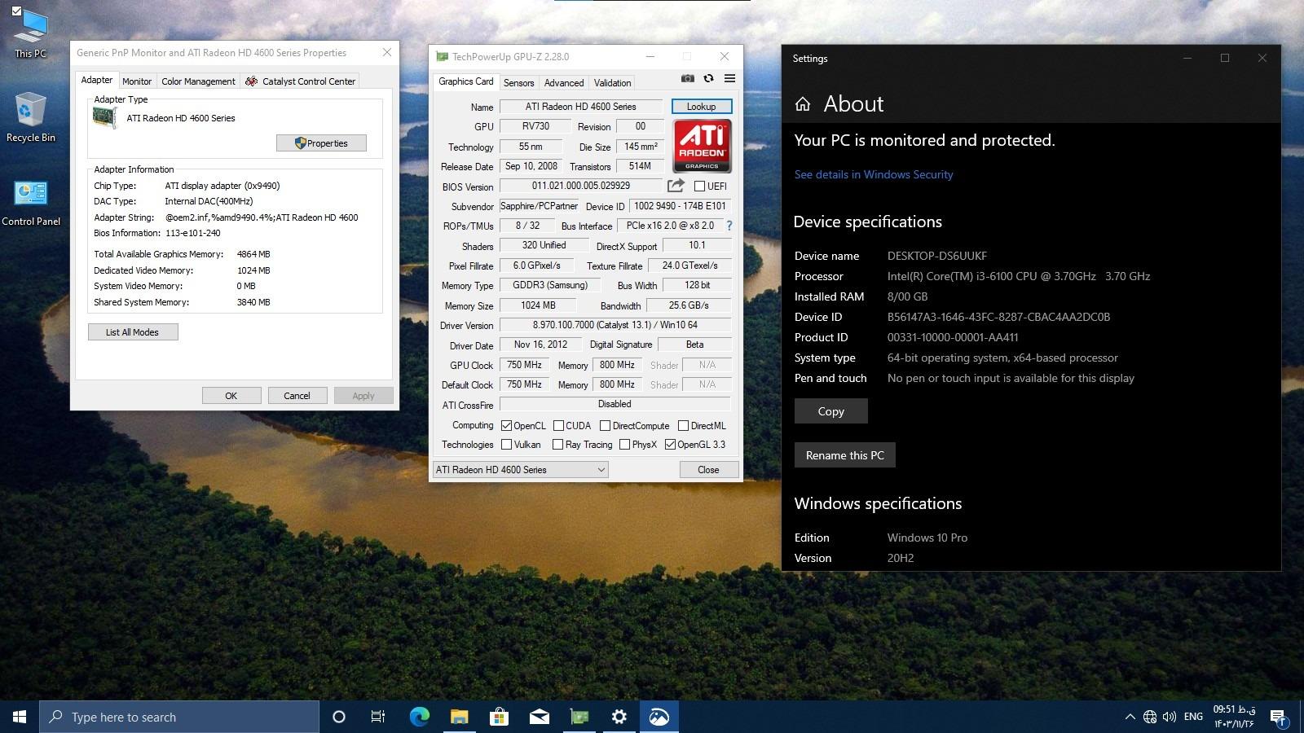Toggle the OpenCL checkbox
Image resolution: width=1304 pixels, height=733 pixels.
[507, 426]
